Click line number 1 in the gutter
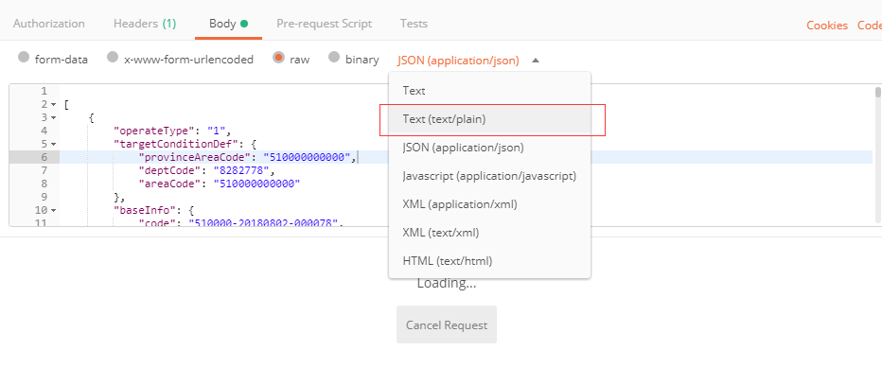This screenshot has height=368, width=882. [x=44, y=91]
